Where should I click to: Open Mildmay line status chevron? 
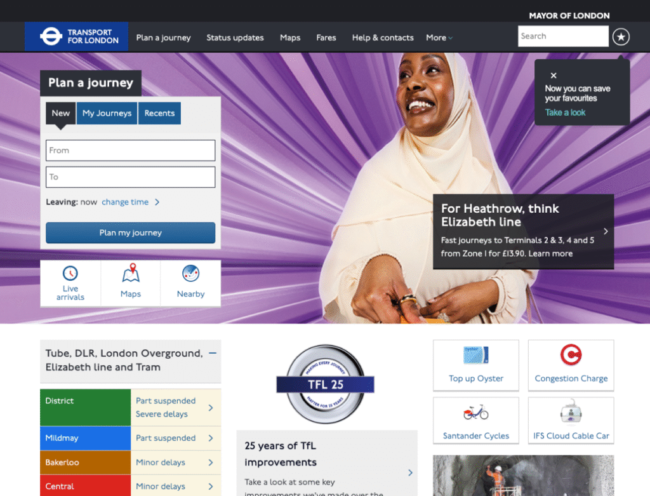coord(211,438)
